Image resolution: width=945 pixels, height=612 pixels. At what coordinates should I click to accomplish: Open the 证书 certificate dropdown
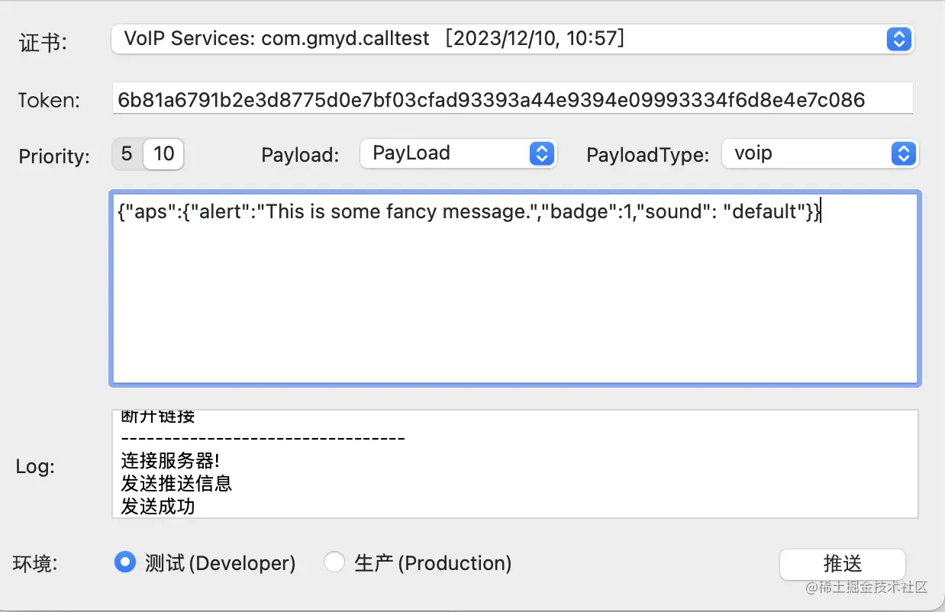(x=458, y=39)
